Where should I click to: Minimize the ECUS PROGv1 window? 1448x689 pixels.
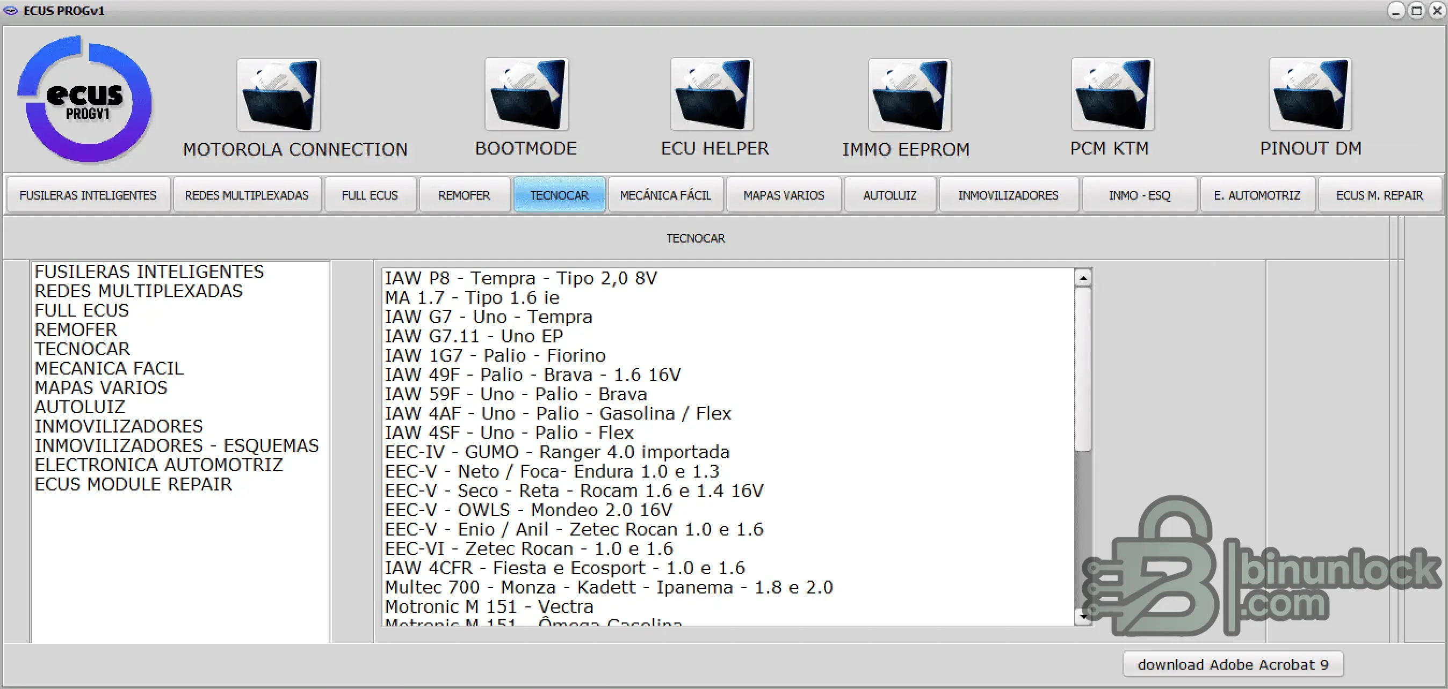click(x=1396, y=11)
